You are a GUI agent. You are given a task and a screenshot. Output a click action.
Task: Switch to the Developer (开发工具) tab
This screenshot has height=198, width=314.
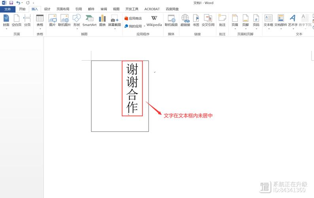(132, 9)
